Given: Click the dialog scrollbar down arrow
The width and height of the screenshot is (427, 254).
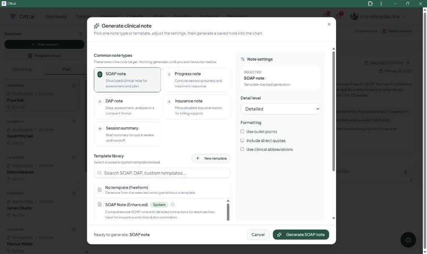Looking at the screenshot, I should 334,218.
